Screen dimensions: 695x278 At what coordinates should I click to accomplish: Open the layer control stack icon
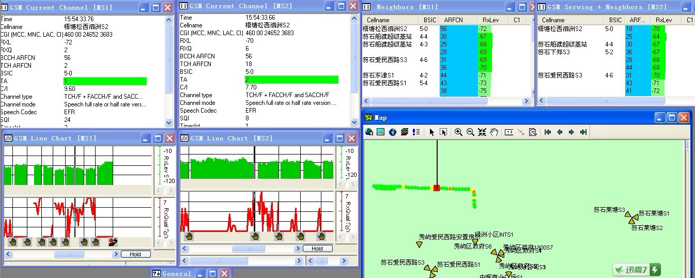click(x=405, y=132)
